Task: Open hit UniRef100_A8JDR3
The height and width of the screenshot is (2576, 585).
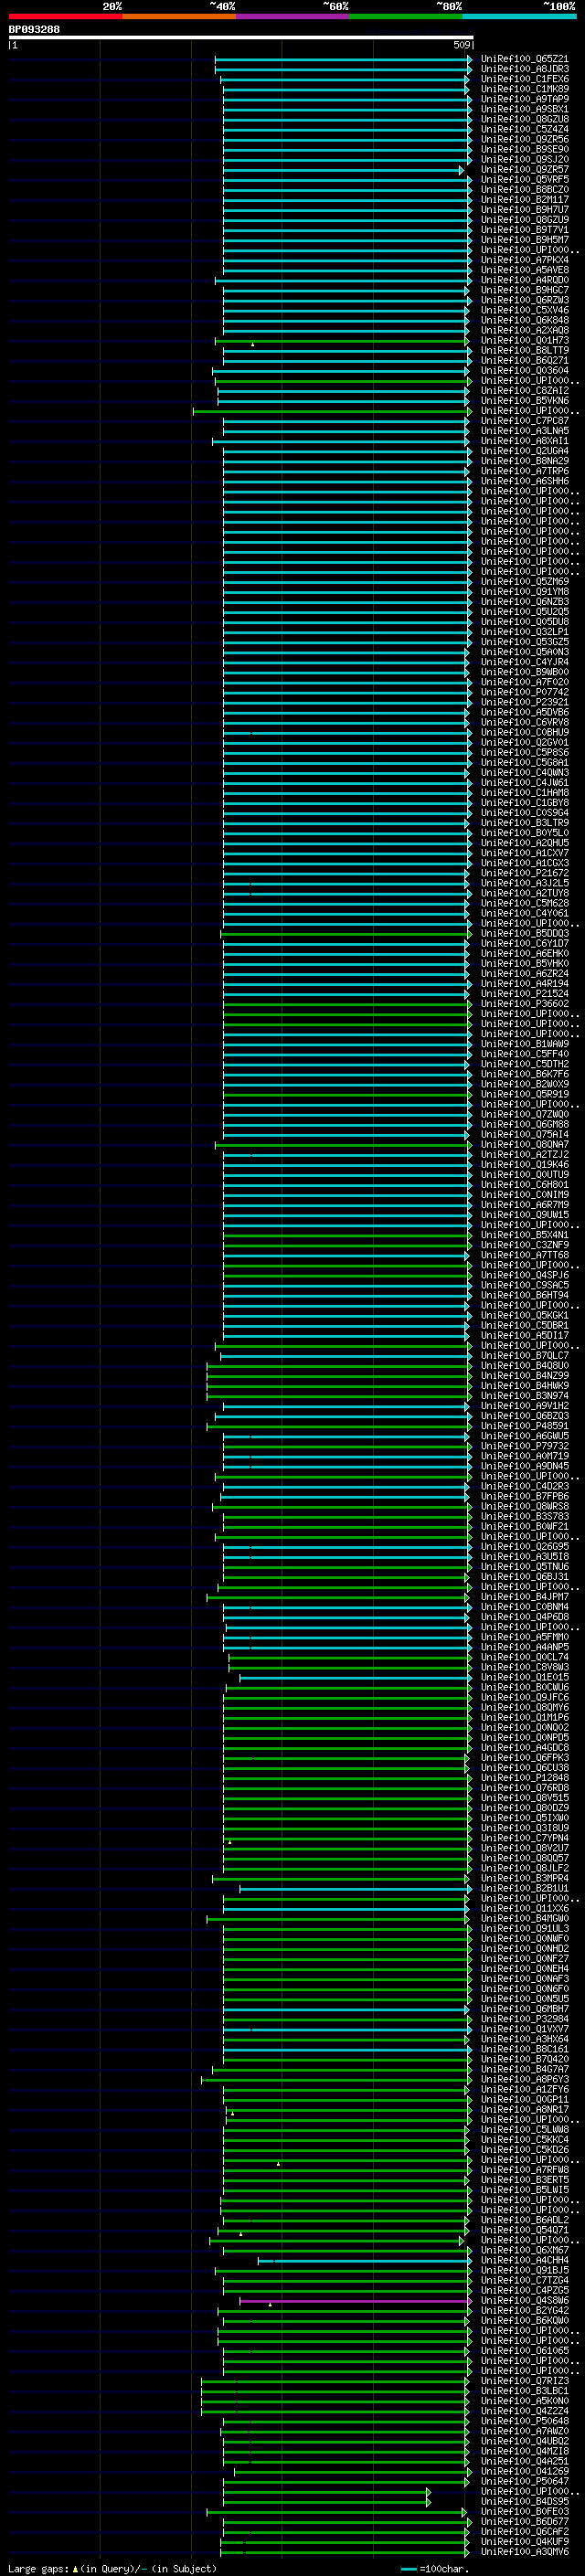Action: (525, 69)
